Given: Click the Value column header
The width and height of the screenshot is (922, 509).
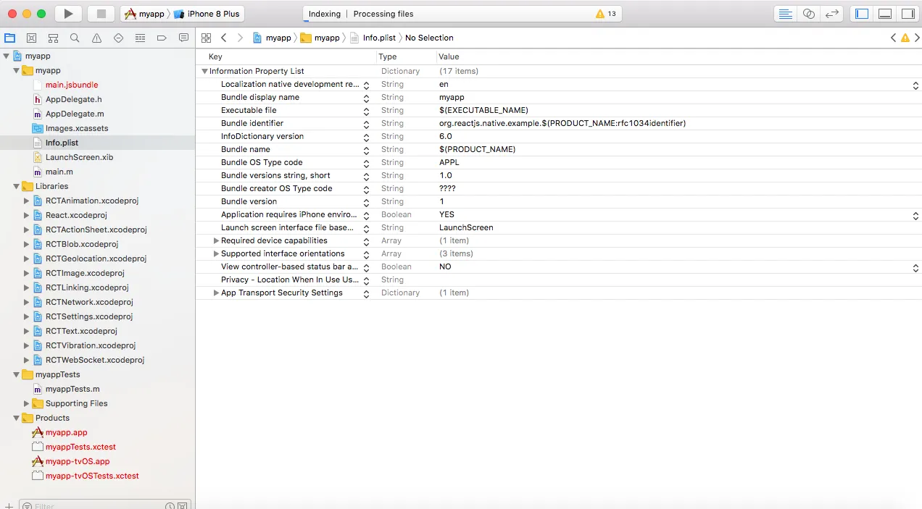Looking at the screenshot, I should click(449, 56).
